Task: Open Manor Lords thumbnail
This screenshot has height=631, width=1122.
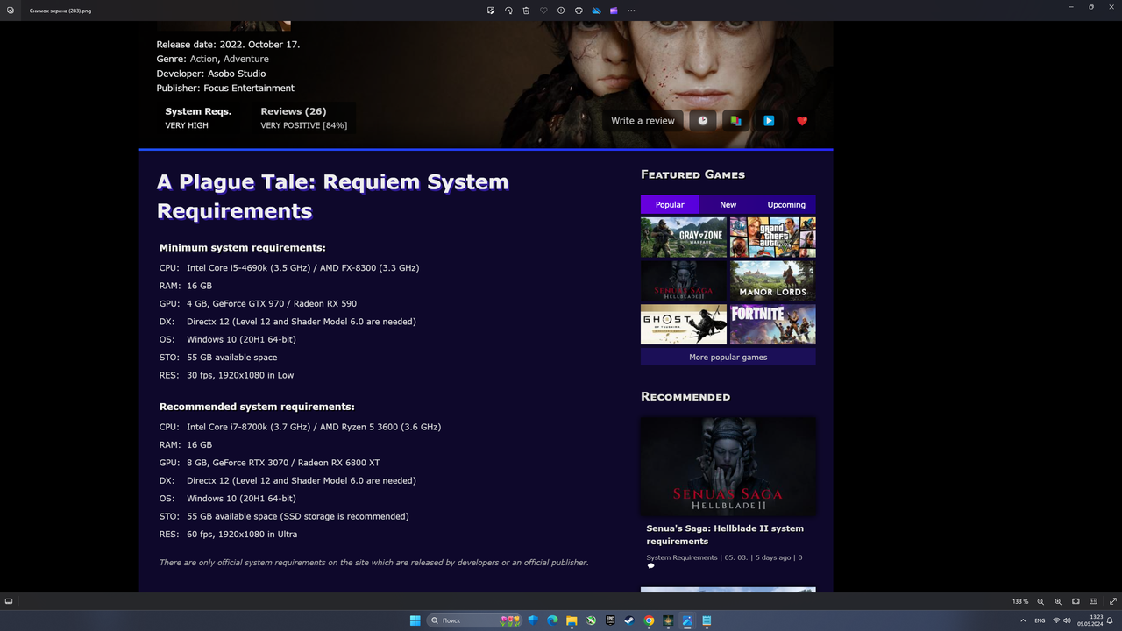Action: [773, 280]
